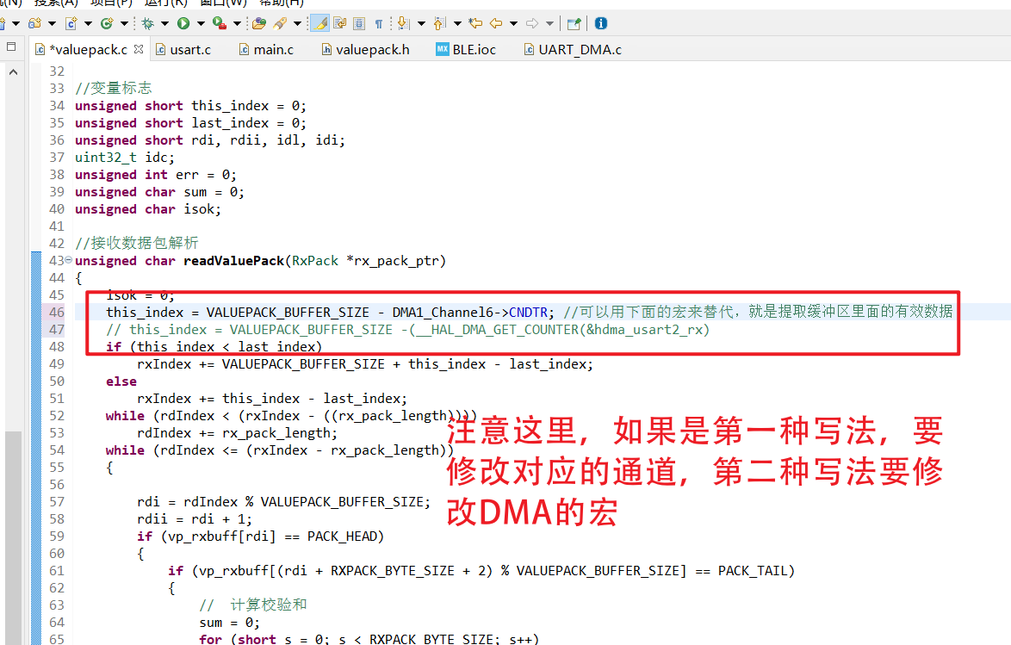Close the valuepack.c editor tab

[139, 49]
